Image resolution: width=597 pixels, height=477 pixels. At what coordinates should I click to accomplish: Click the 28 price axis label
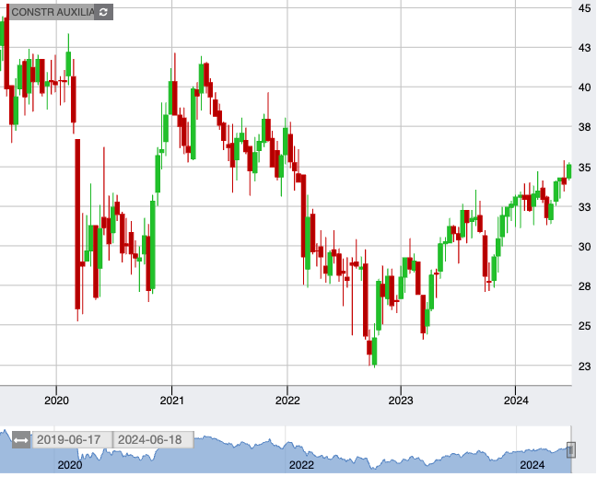click(584, 286)
